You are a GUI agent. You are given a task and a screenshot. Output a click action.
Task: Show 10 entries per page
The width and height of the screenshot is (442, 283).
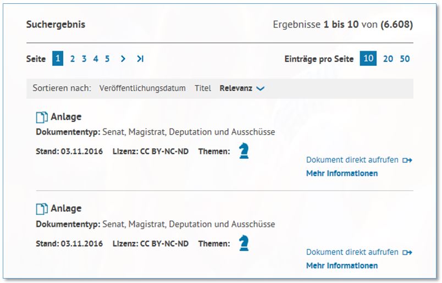point(368,59)
